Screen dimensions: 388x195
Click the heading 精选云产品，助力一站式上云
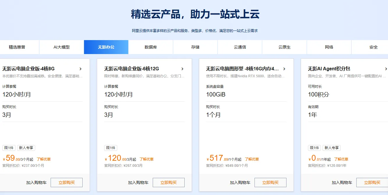coord(195,14)
